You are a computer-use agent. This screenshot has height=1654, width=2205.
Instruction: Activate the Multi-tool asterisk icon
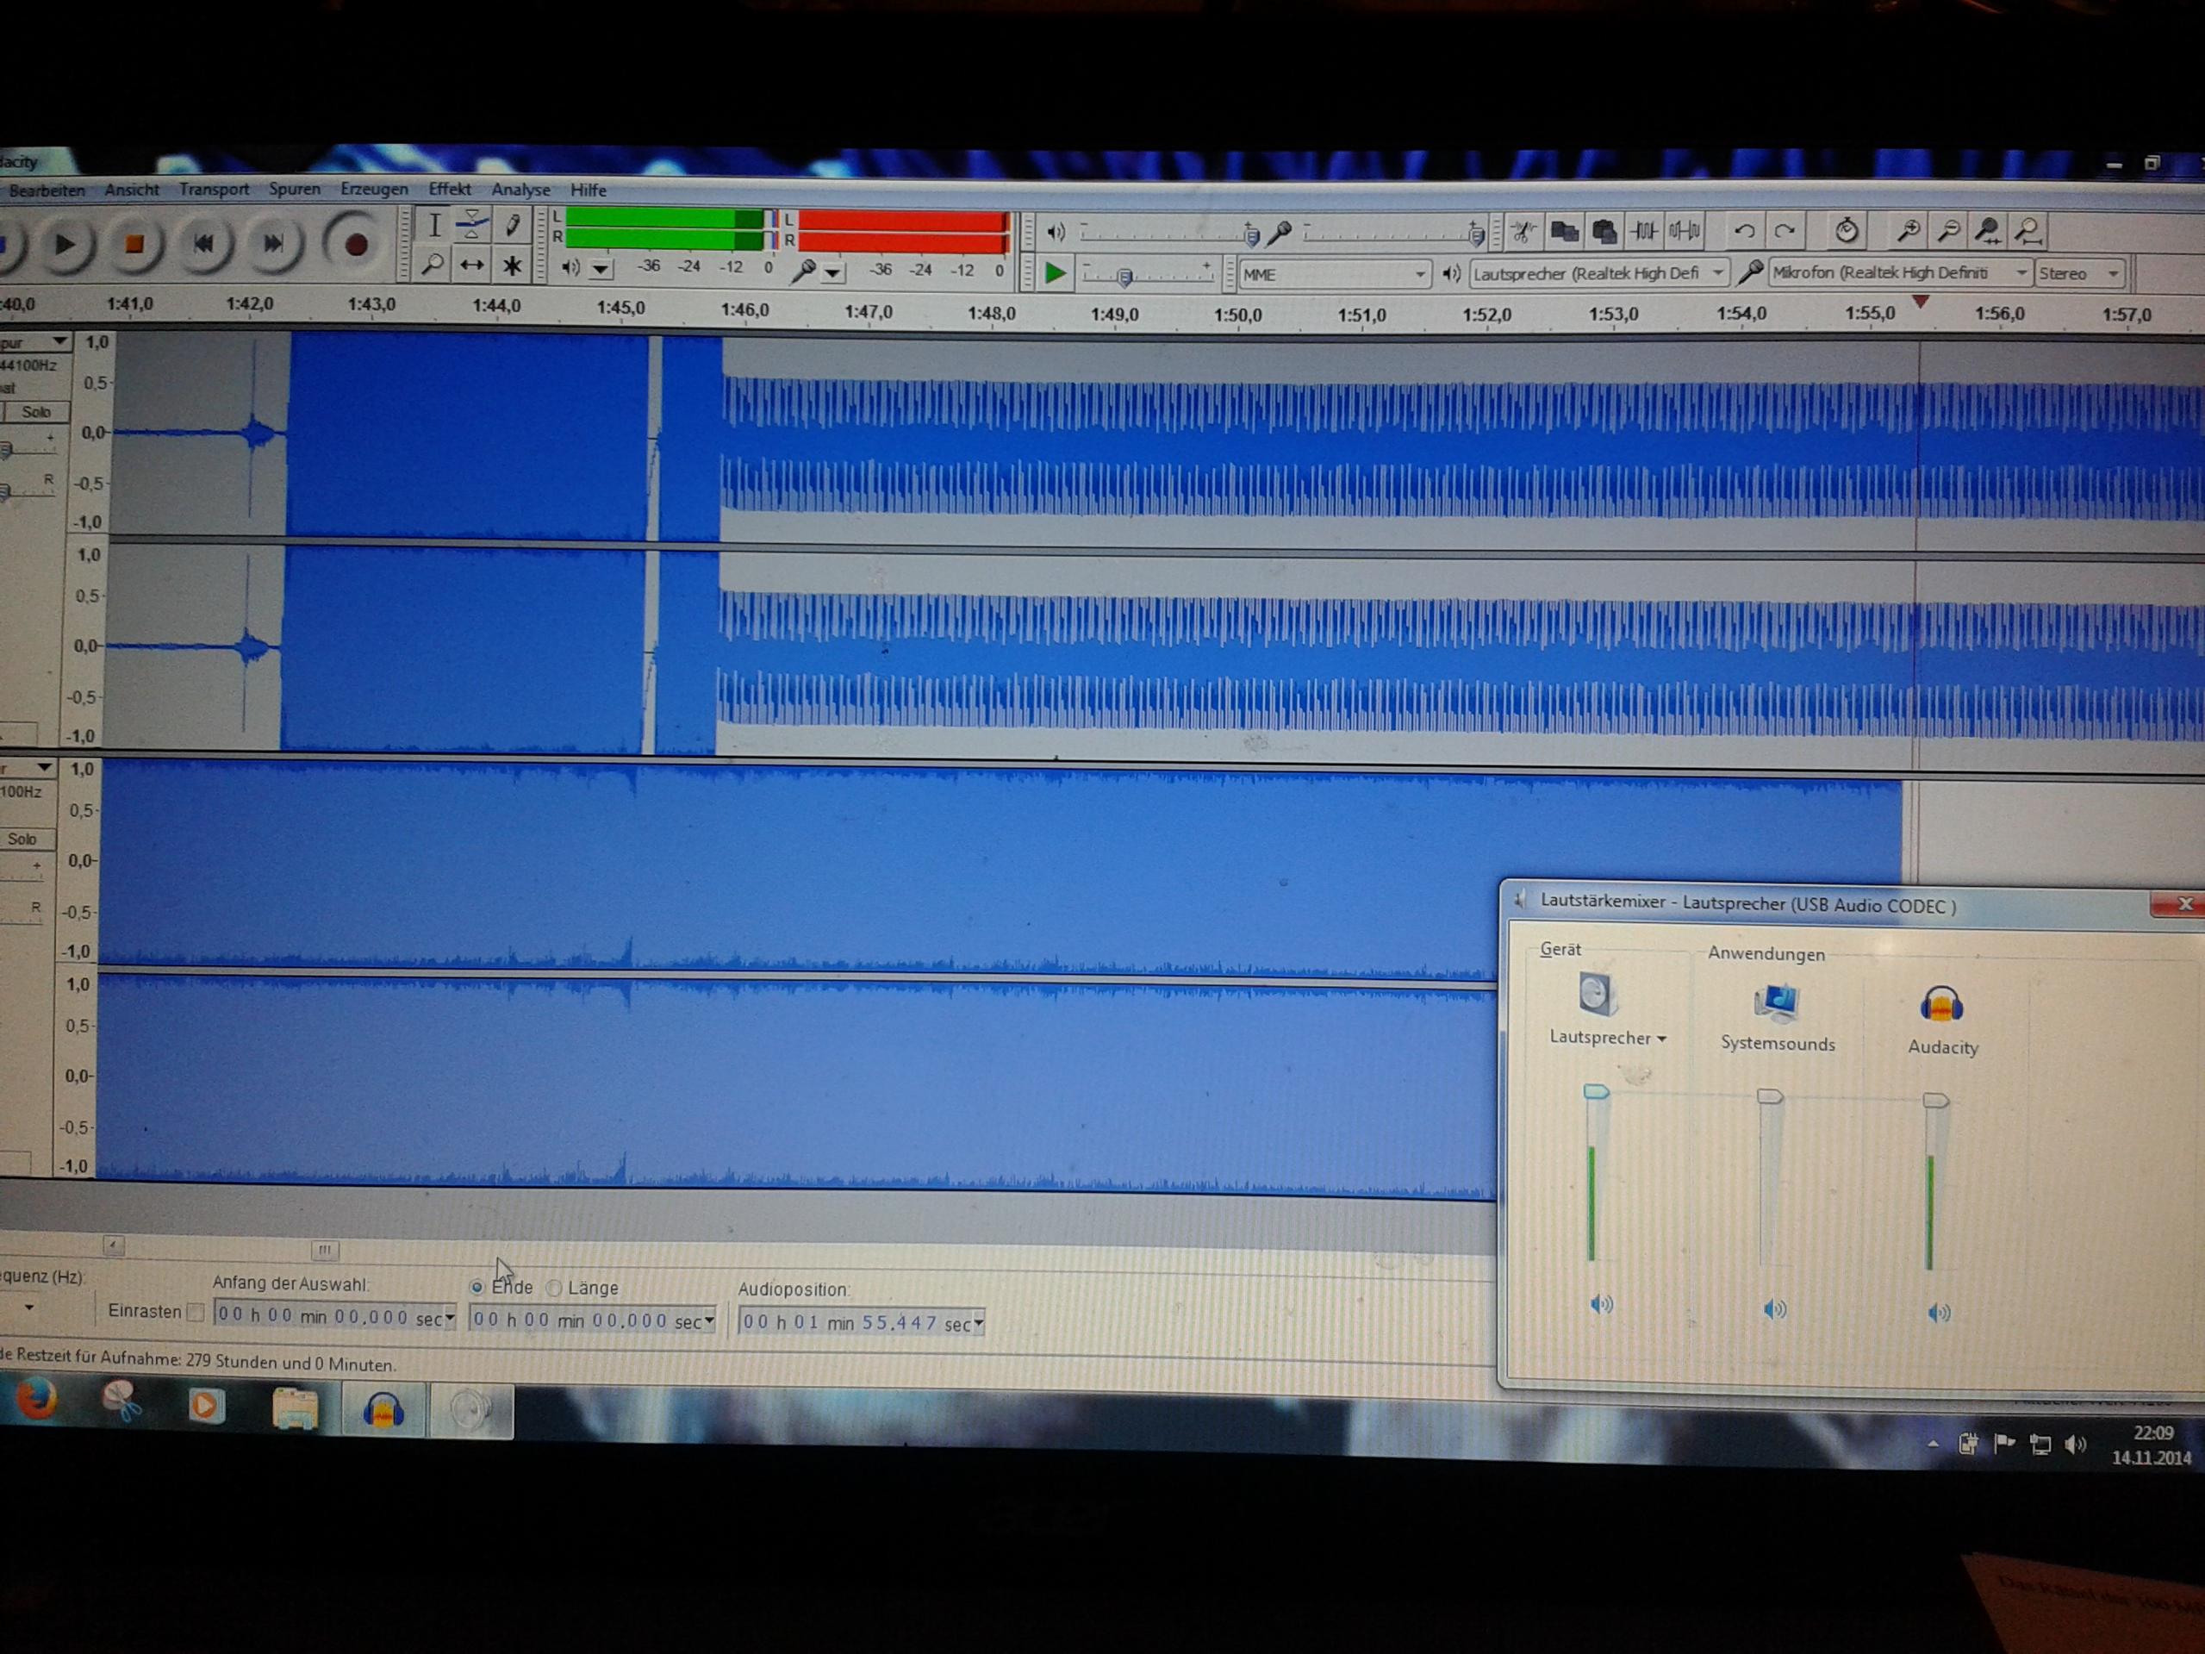(511, 266)
